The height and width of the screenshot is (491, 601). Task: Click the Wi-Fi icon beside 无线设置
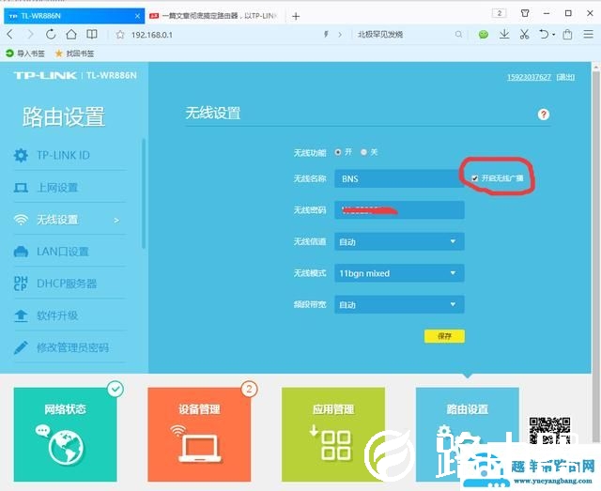21,220
